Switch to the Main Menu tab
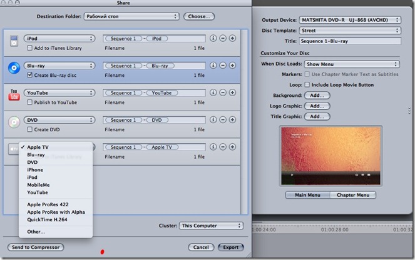 click(x=308, y=195)
